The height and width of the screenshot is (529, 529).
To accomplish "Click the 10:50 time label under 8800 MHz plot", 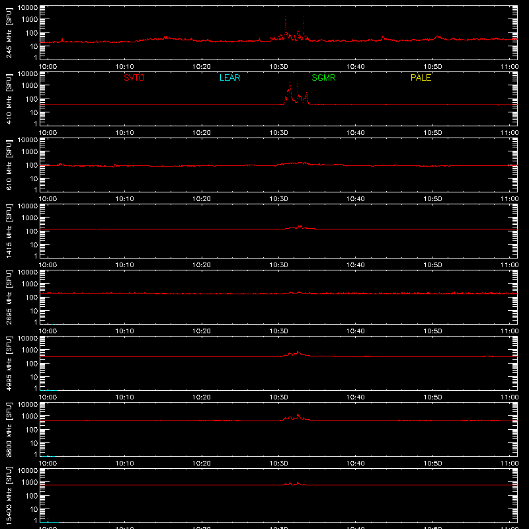I will 432,464.
